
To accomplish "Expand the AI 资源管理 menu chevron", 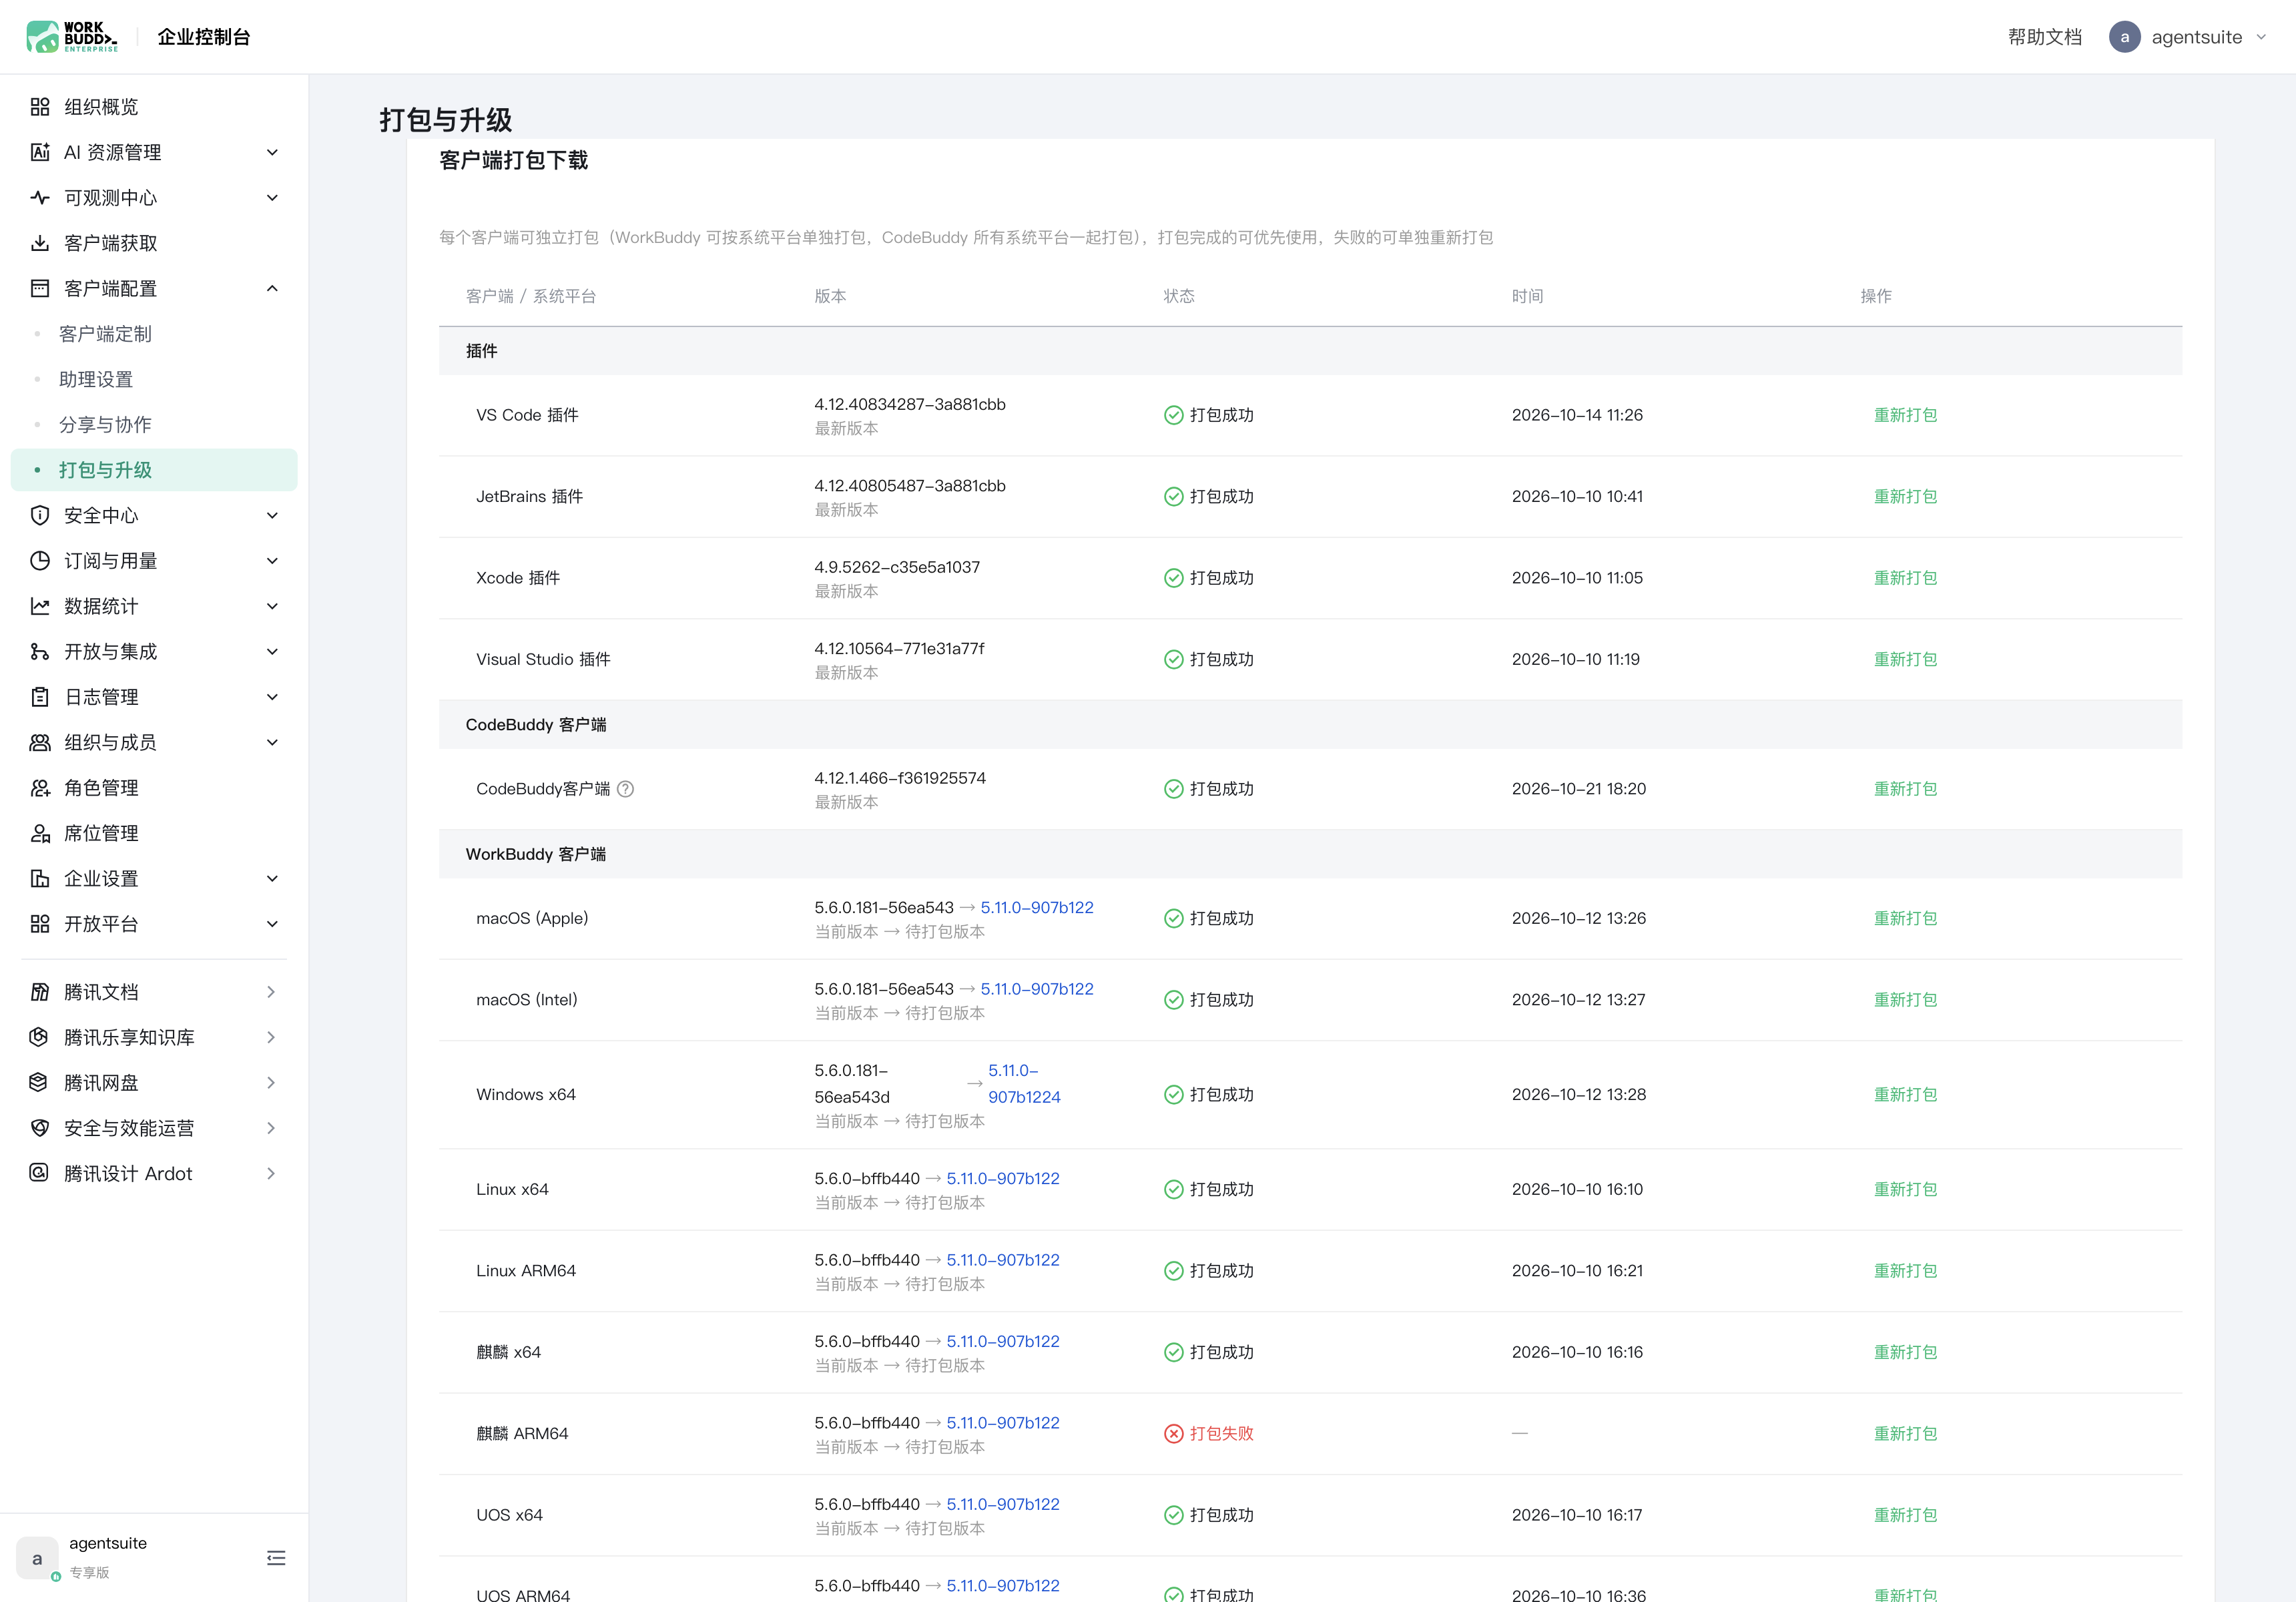I will (272, 152).
